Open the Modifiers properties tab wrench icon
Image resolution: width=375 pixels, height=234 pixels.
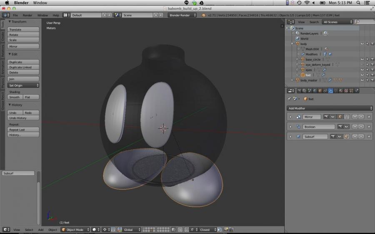(330, 91)
